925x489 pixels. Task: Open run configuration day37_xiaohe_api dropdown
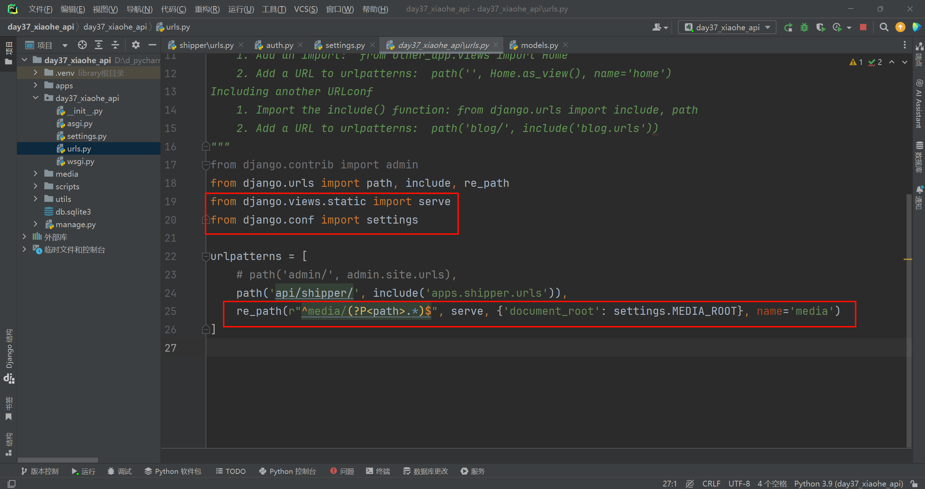727,27
